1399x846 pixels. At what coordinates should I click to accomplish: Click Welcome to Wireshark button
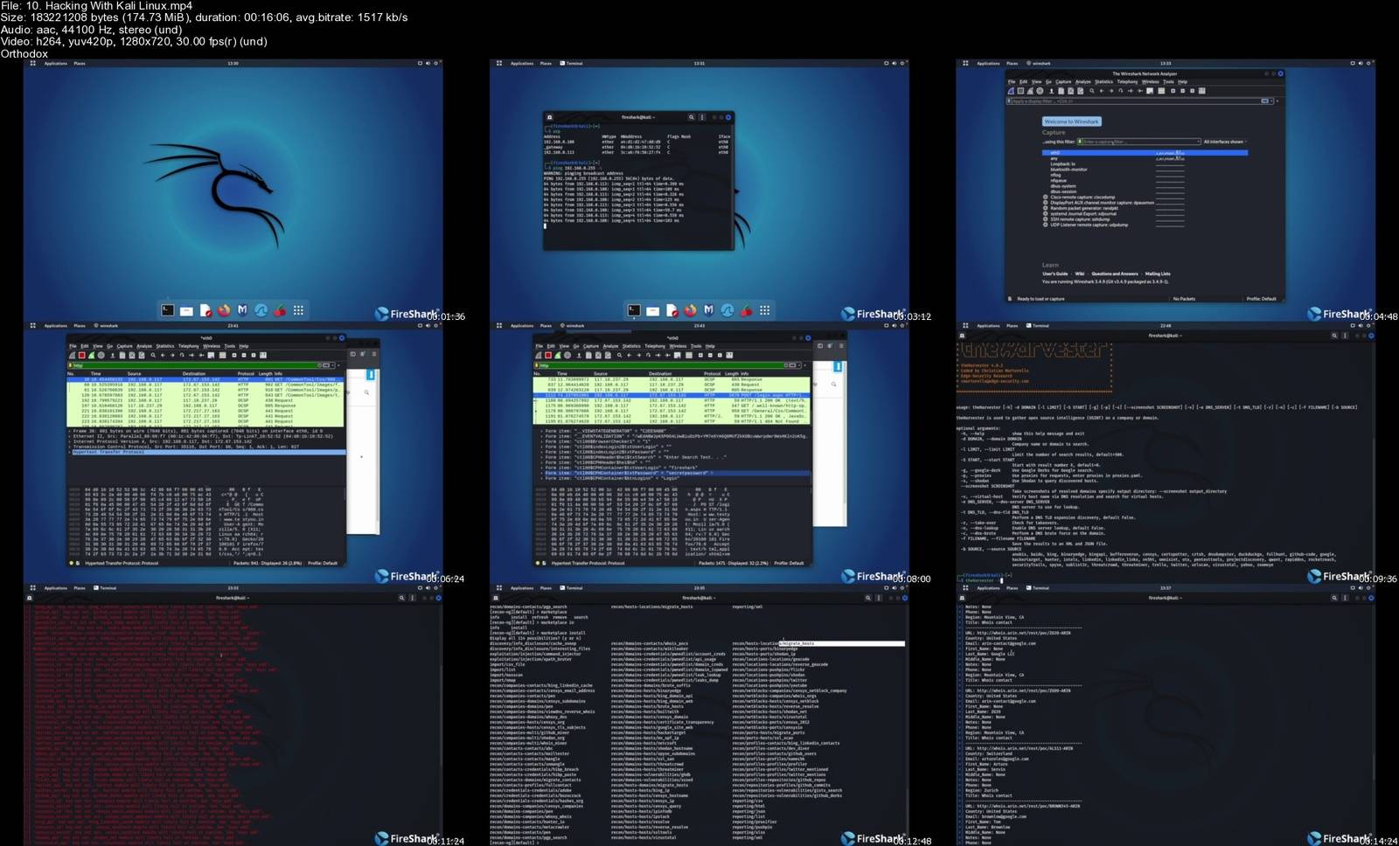[x=1072, y=121]
